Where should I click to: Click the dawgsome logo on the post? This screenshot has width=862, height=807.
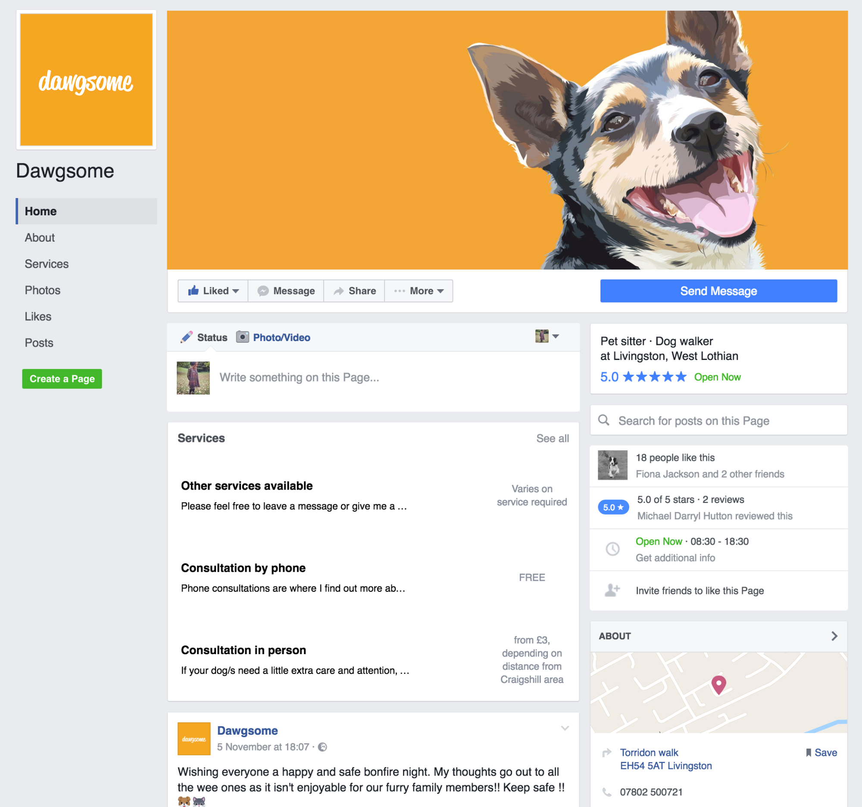click(x=194, y=739)
